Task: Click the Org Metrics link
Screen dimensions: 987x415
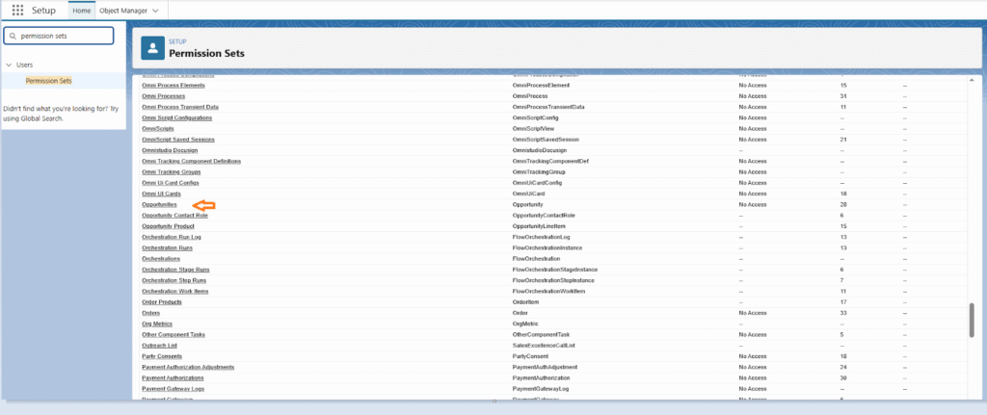Action: pos(155,324)
